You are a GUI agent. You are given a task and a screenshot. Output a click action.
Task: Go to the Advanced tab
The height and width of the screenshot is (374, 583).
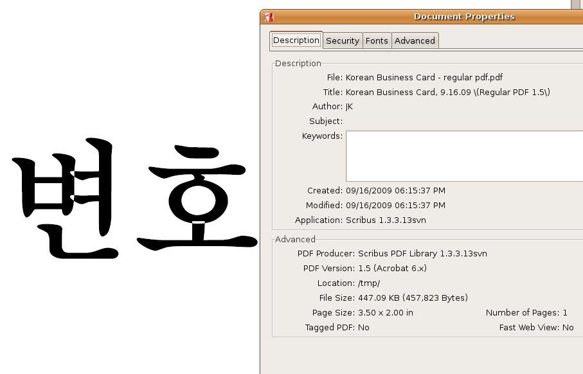pos(415,40)
